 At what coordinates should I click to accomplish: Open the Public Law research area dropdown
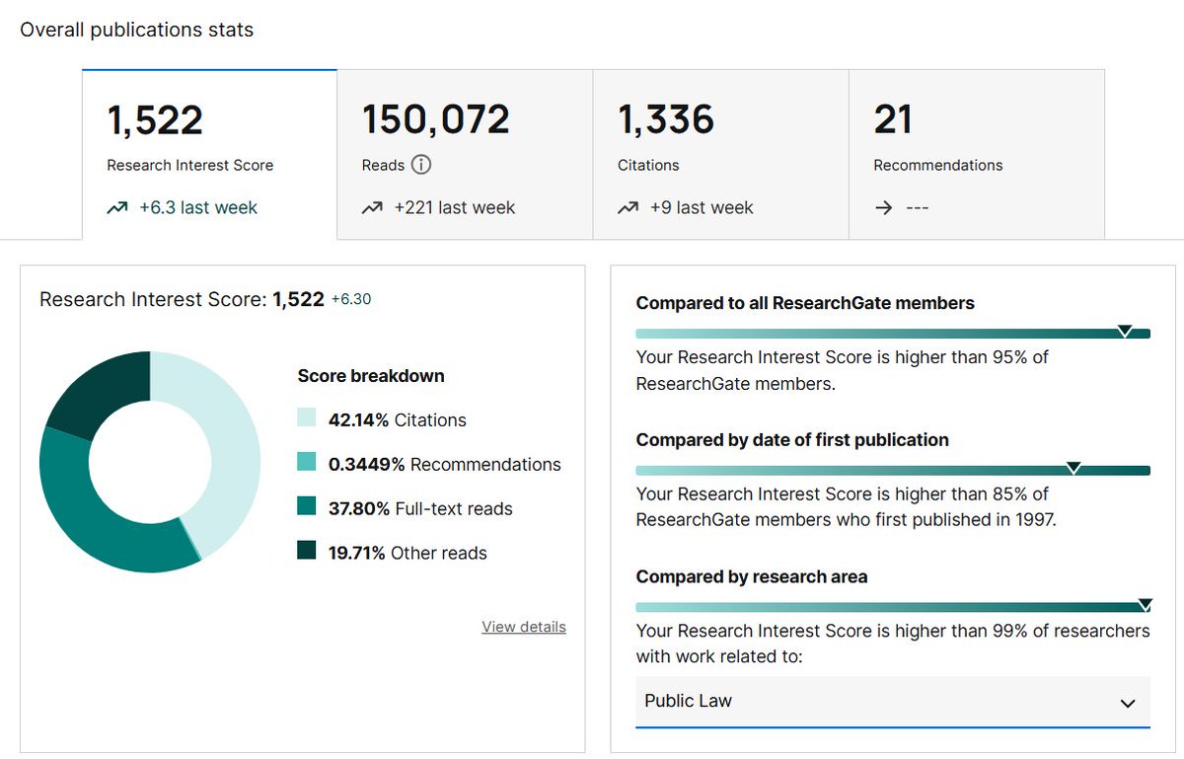coord(893,702)
